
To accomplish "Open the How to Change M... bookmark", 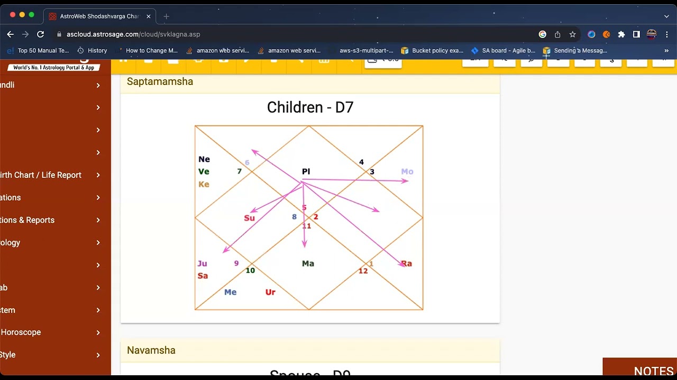I will (147, 51).
